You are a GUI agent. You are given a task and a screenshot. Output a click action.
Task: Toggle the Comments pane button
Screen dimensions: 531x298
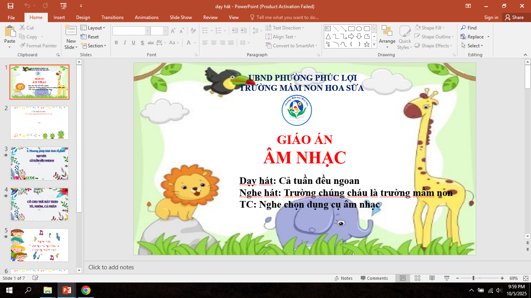[x=374, y=278]
